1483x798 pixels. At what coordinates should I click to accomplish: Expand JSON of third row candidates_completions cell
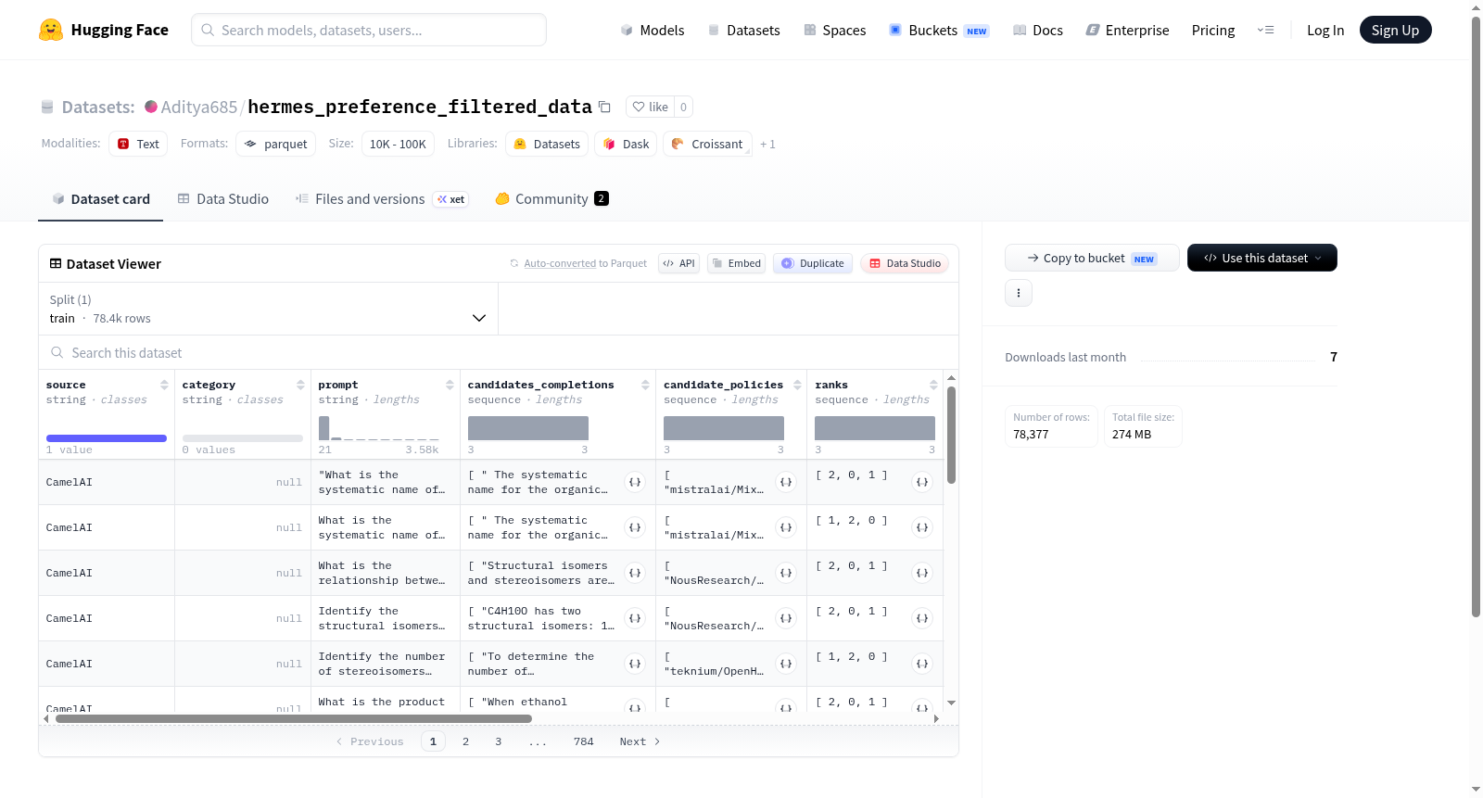[x=635, y=573]
